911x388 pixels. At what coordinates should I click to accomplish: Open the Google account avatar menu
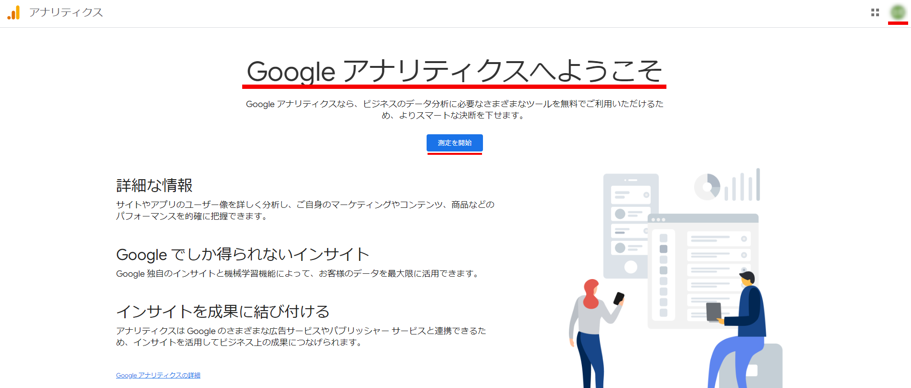coord(898,12)
